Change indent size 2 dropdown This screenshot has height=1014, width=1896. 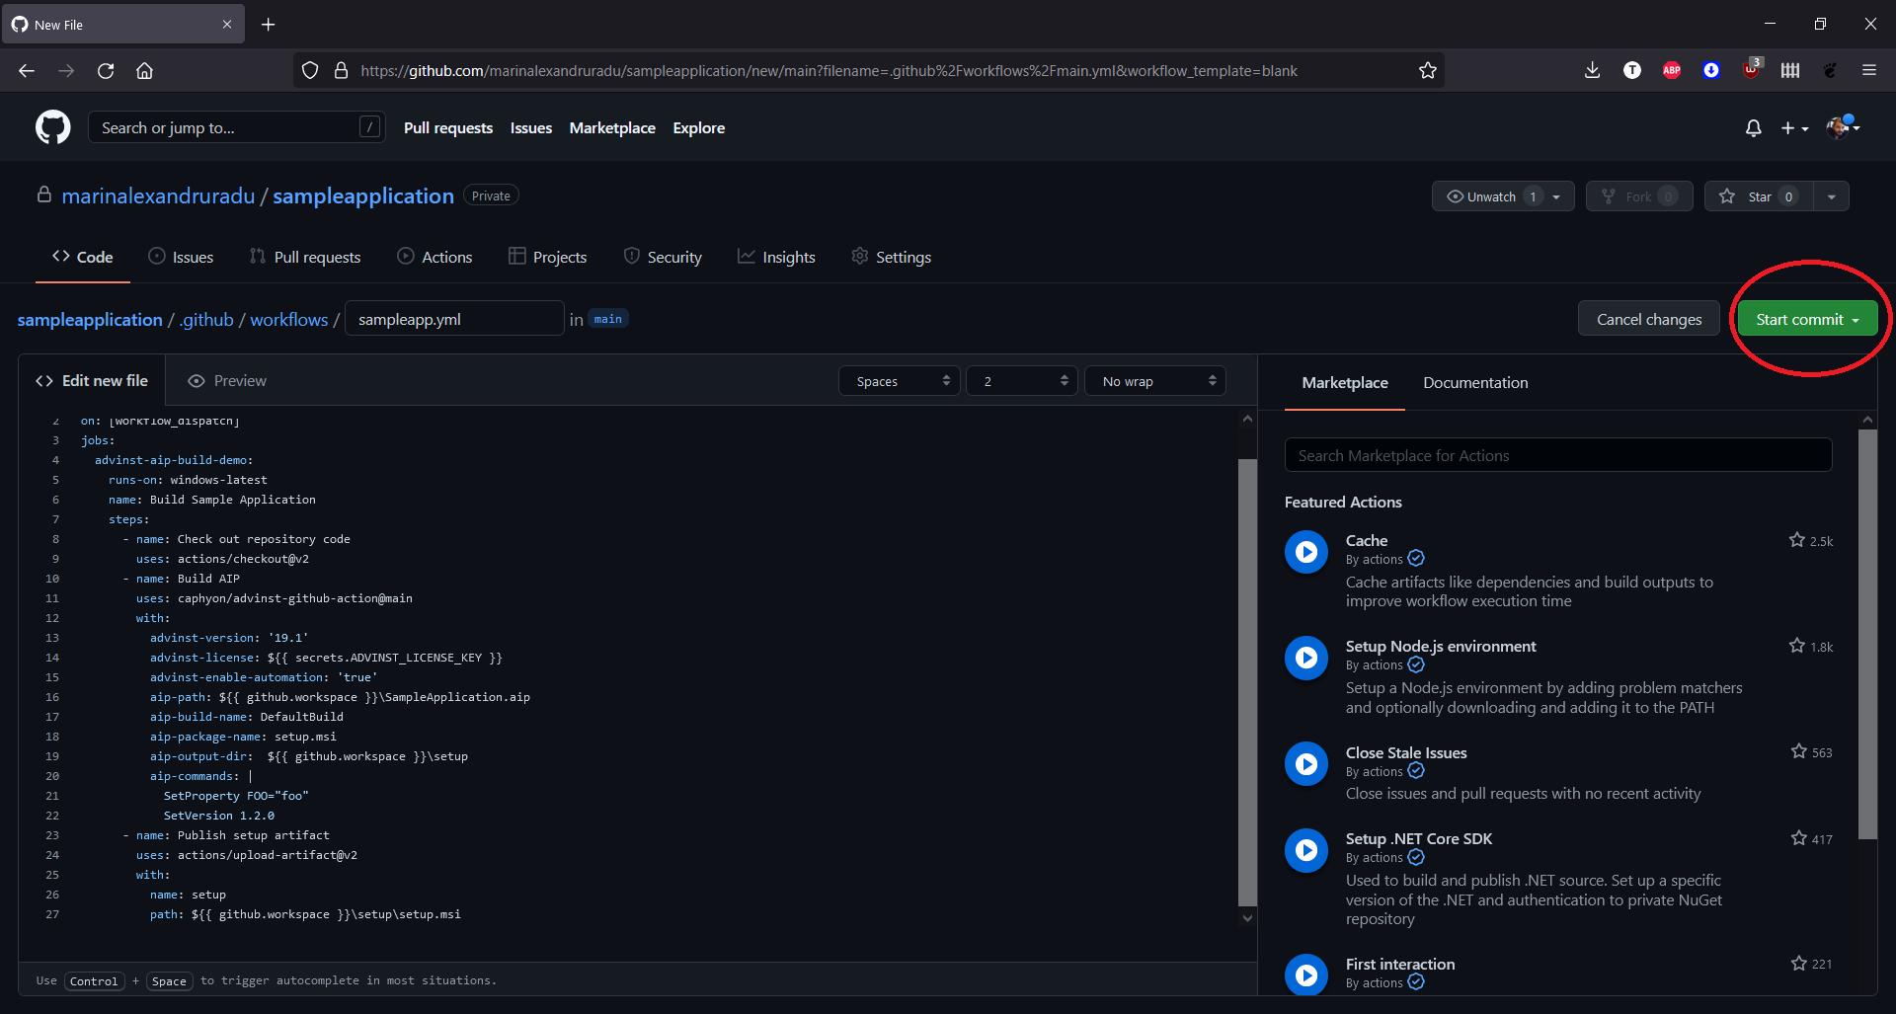[x=1022, y=381]
